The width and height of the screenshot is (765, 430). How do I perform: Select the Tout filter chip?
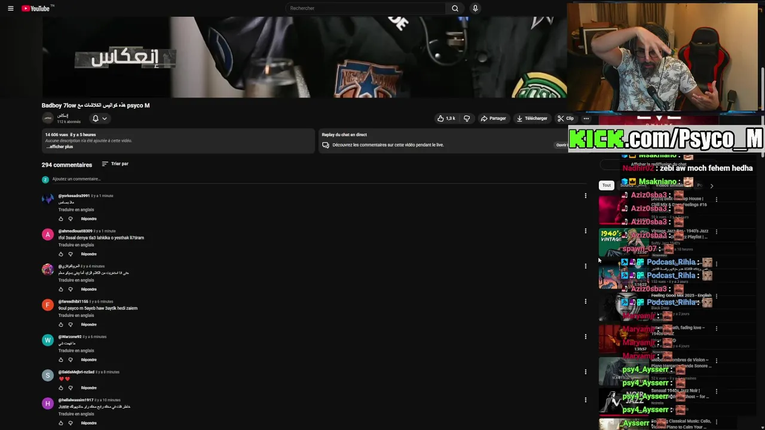click(x=607, y=185)
